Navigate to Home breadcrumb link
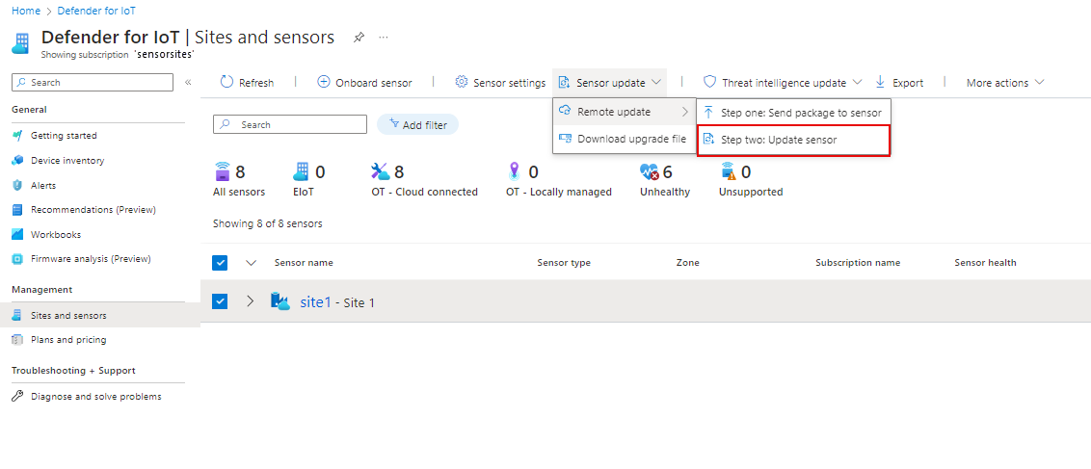 [26, 11]
